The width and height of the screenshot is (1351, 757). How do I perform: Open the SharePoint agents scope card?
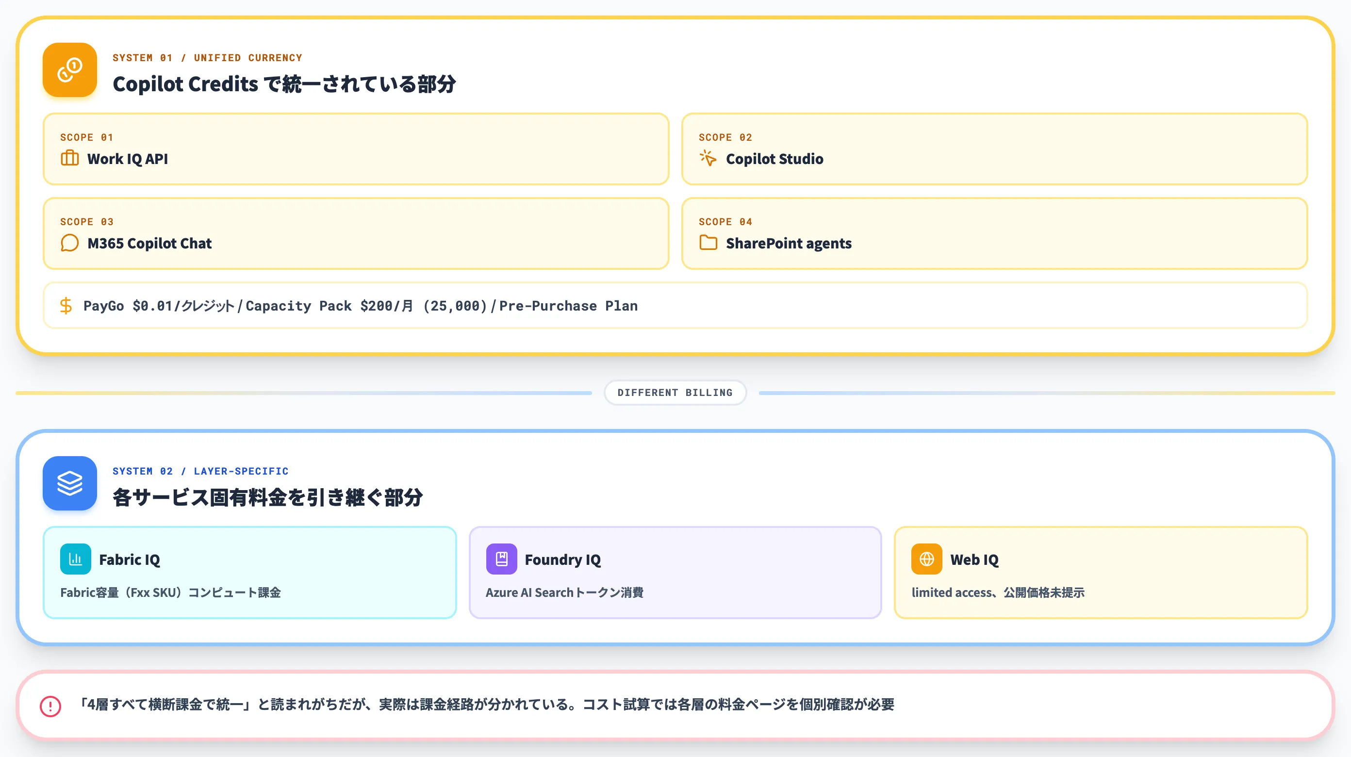pos(994,233)
